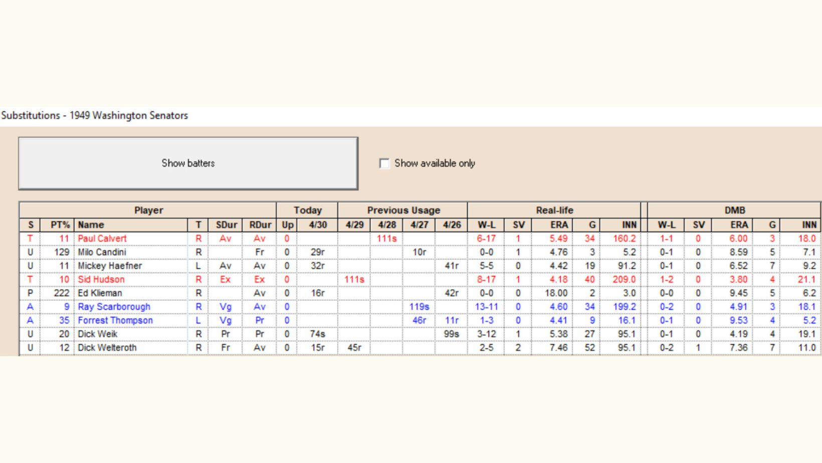Pick Ed Klieman in the list
The width and height of the screenshot is (822, 463).
coord(100,293)
